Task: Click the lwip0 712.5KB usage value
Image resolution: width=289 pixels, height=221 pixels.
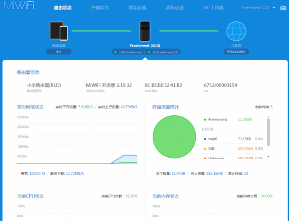Action: 244,139
